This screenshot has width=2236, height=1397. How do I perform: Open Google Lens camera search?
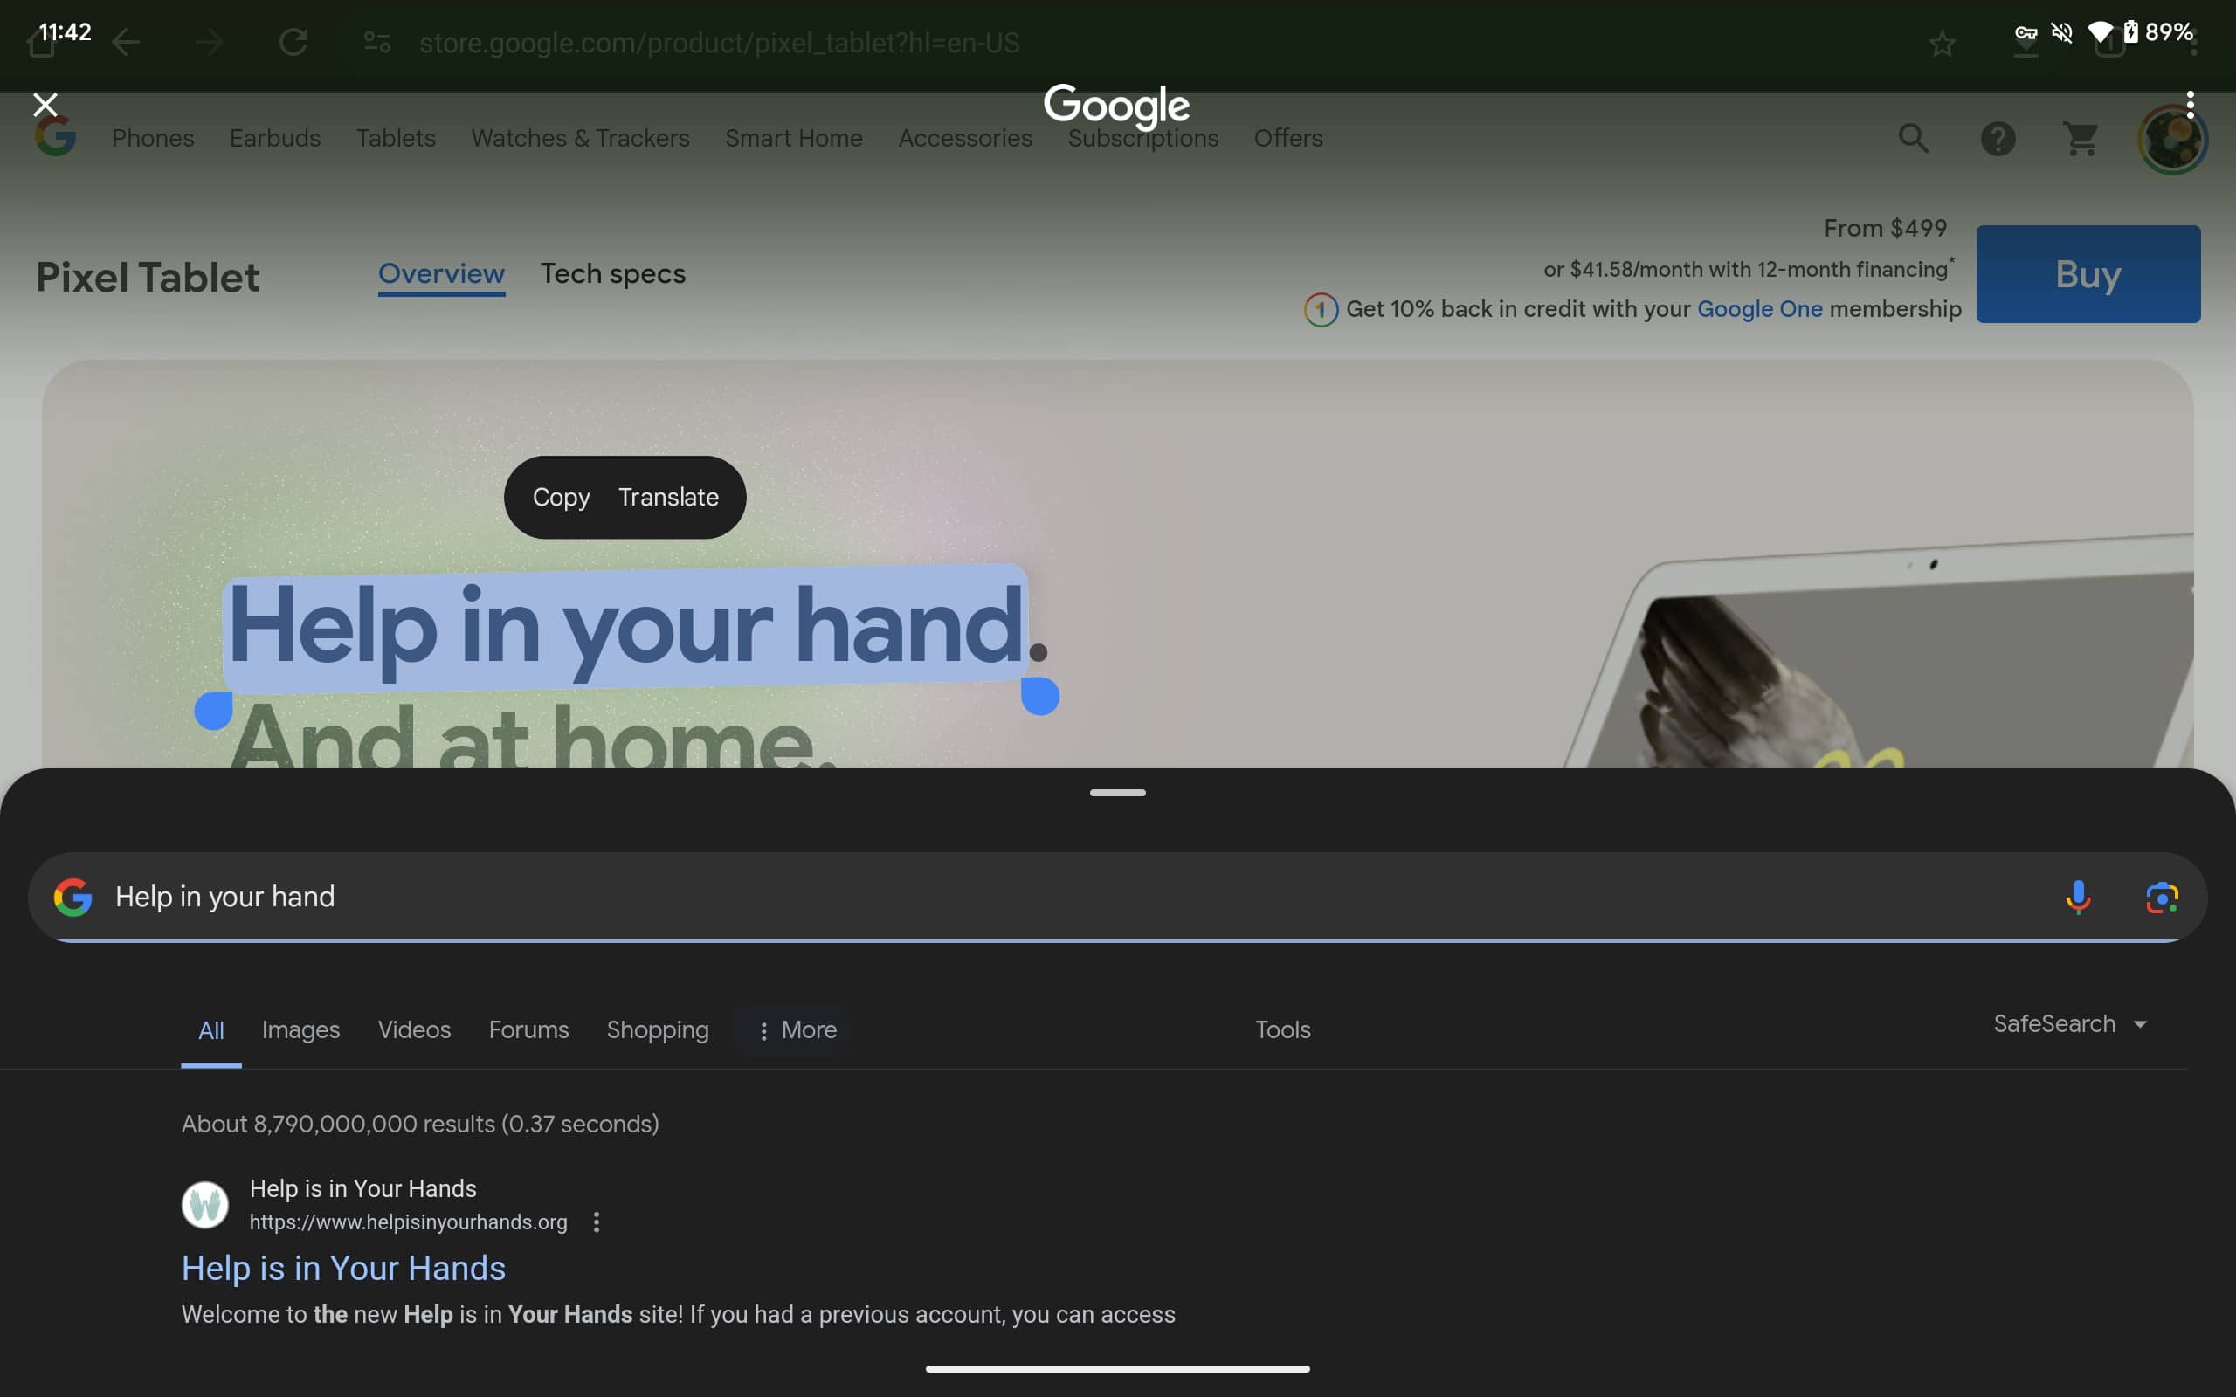tap(2162, 896)
